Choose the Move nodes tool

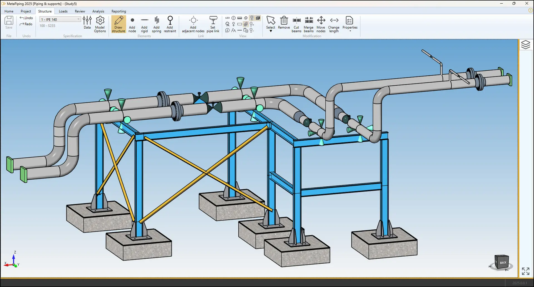(321, 24)
